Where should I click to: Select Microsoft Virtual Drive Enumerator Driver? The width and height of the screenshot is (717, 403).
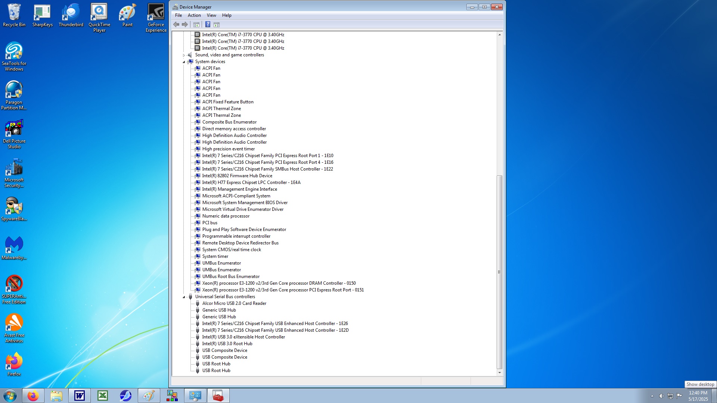click(x=243, y=209)
